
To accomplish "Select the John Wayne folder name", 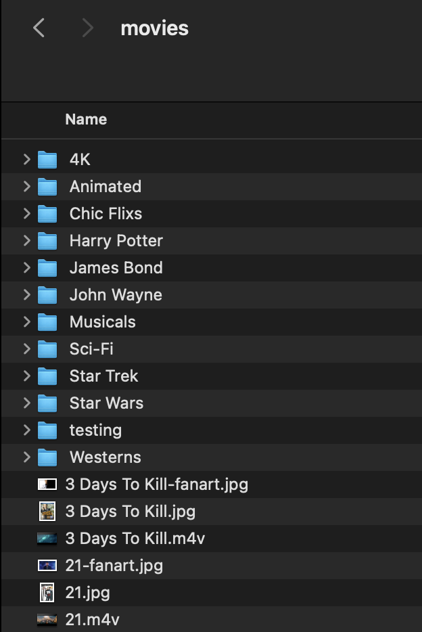I will click(116, 295).
